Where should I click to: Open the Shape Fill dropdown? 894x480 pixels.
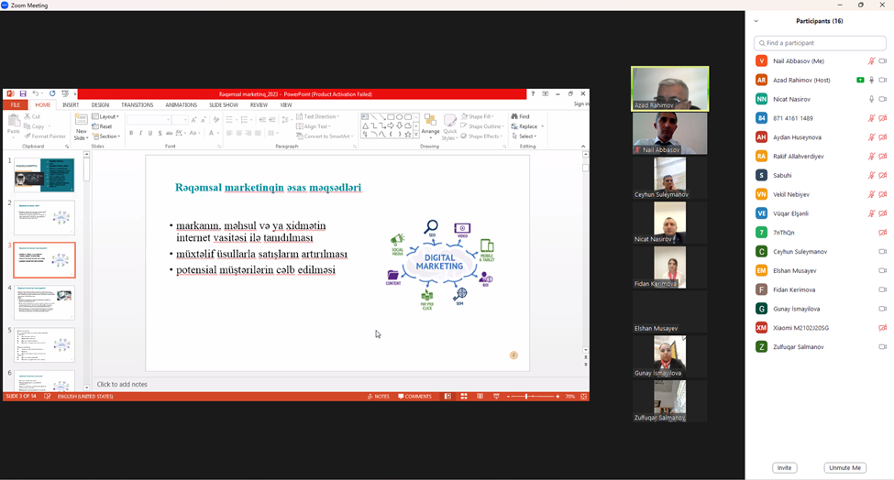tap(481, 116)
